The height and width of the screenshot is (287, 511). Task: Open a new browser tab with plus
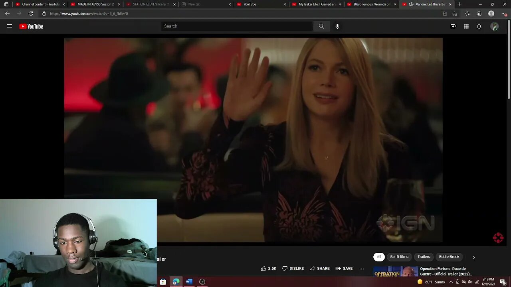point(459,4)
